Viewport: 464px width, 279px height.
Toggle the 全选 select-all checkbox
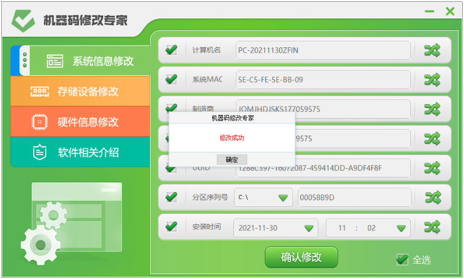click(x=402, y=259)
